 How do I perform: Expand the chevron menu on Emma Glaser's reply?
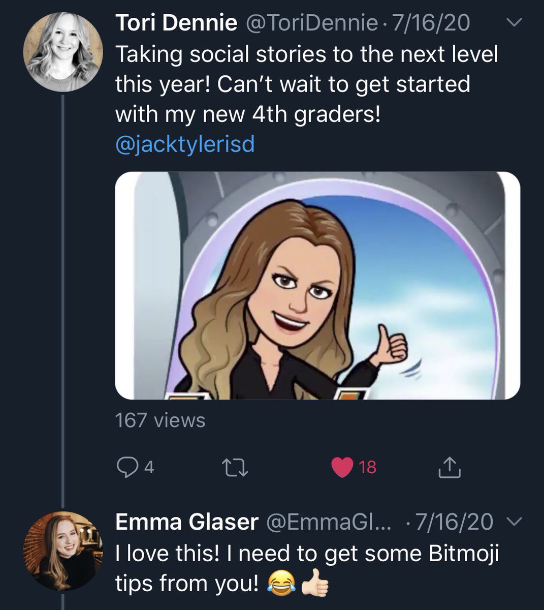pyautogui.click(x=515, y=522)
